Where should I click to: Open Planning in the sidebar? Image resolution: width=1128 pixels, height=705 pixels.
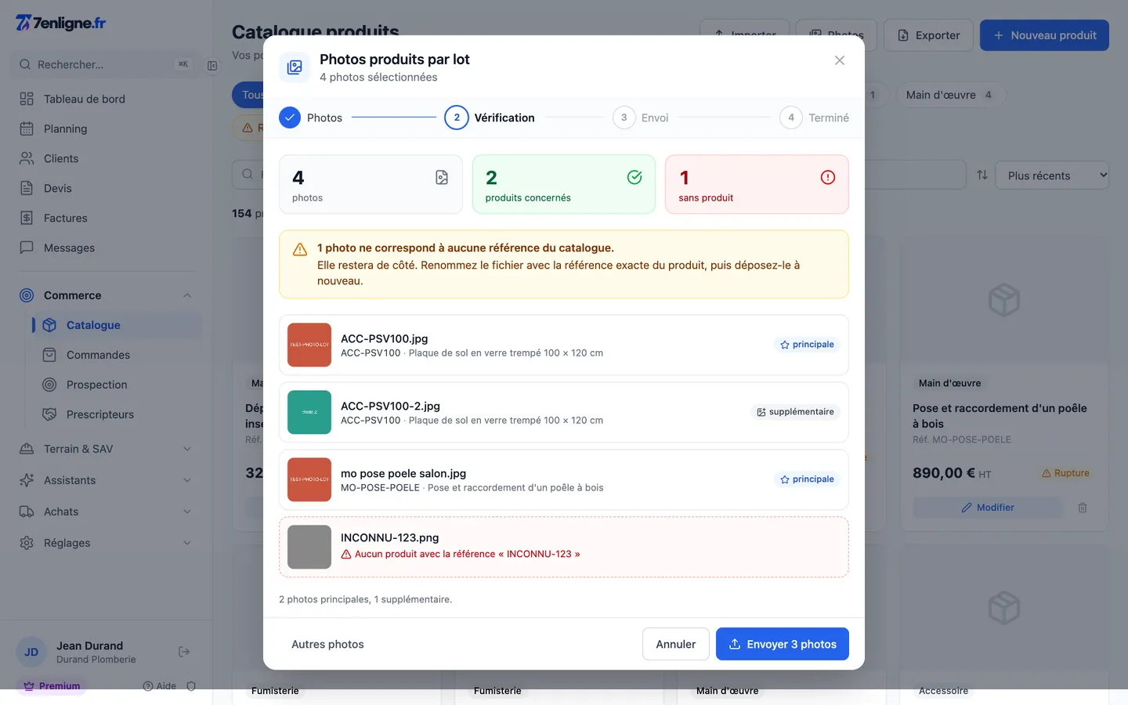pyautogui.click(x=106, y=128)
